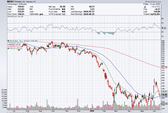Viewport: 168px width, 113px height.
Task: Click the Last Earnings date 2026-05-21
Action: click(x=89, y=12)
